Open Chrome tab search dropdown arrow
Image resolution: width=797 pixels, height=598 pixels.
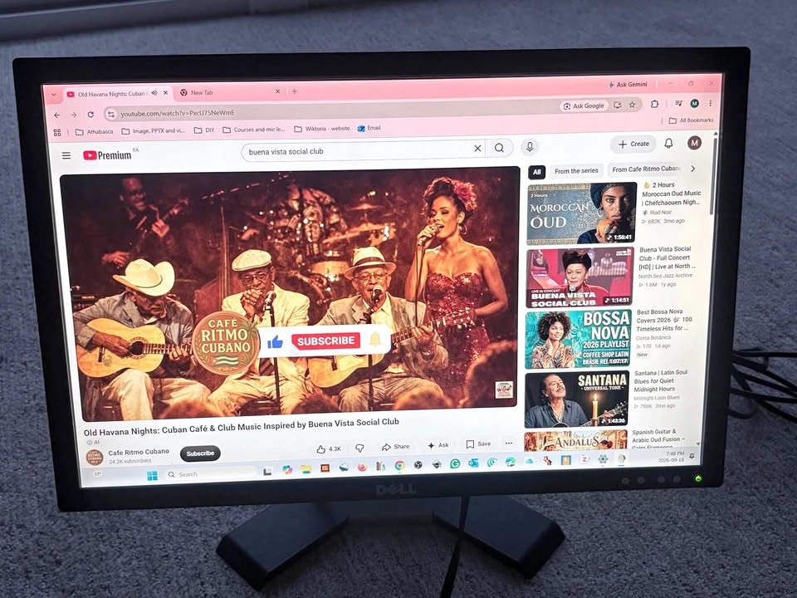click(53, 95)
